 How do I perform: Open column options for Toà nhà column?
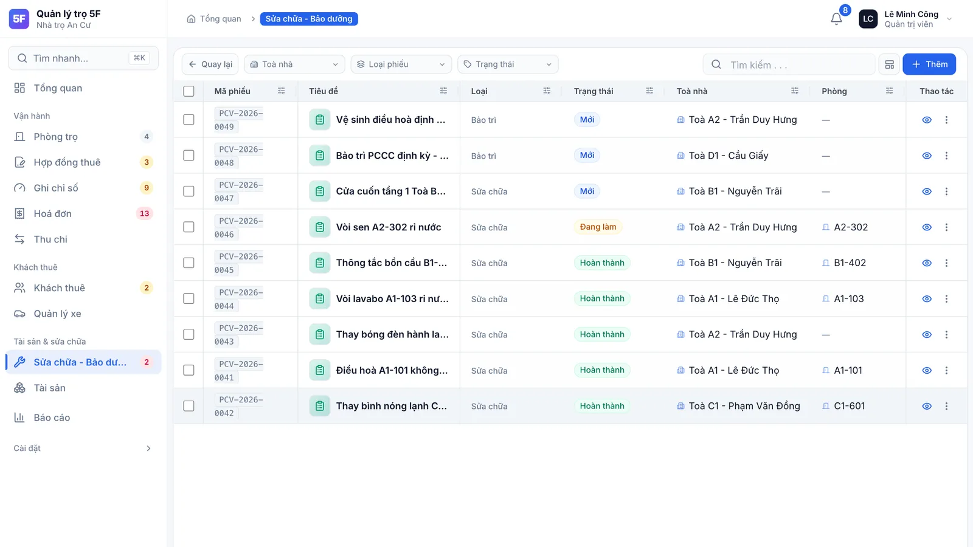794,91
